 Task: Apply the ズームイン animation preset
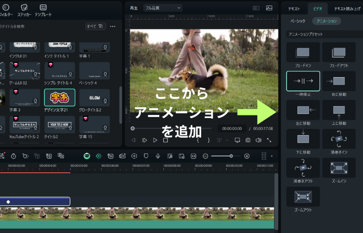pyautogui.click(x=339, y=168)
